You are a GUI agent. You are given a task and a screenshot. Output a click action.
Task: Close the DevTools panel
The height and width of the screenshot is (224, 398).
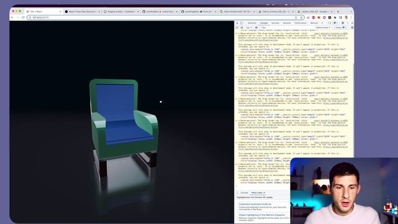(352, 23)
